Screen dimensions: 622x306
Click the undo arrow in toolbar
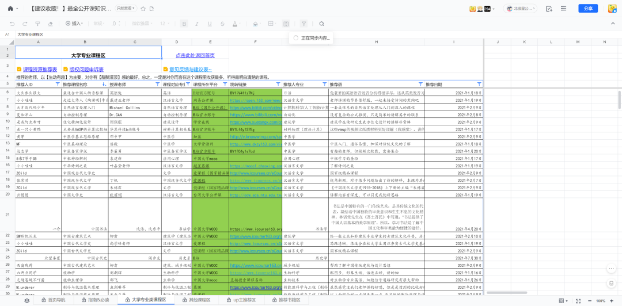pyautogui.click(x=12, y=24)
